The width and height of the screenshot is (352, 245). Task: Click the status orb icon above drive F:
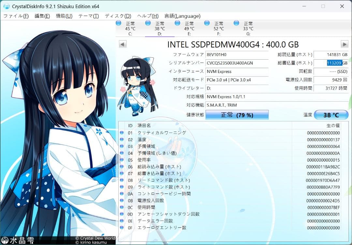pos(206,23)
